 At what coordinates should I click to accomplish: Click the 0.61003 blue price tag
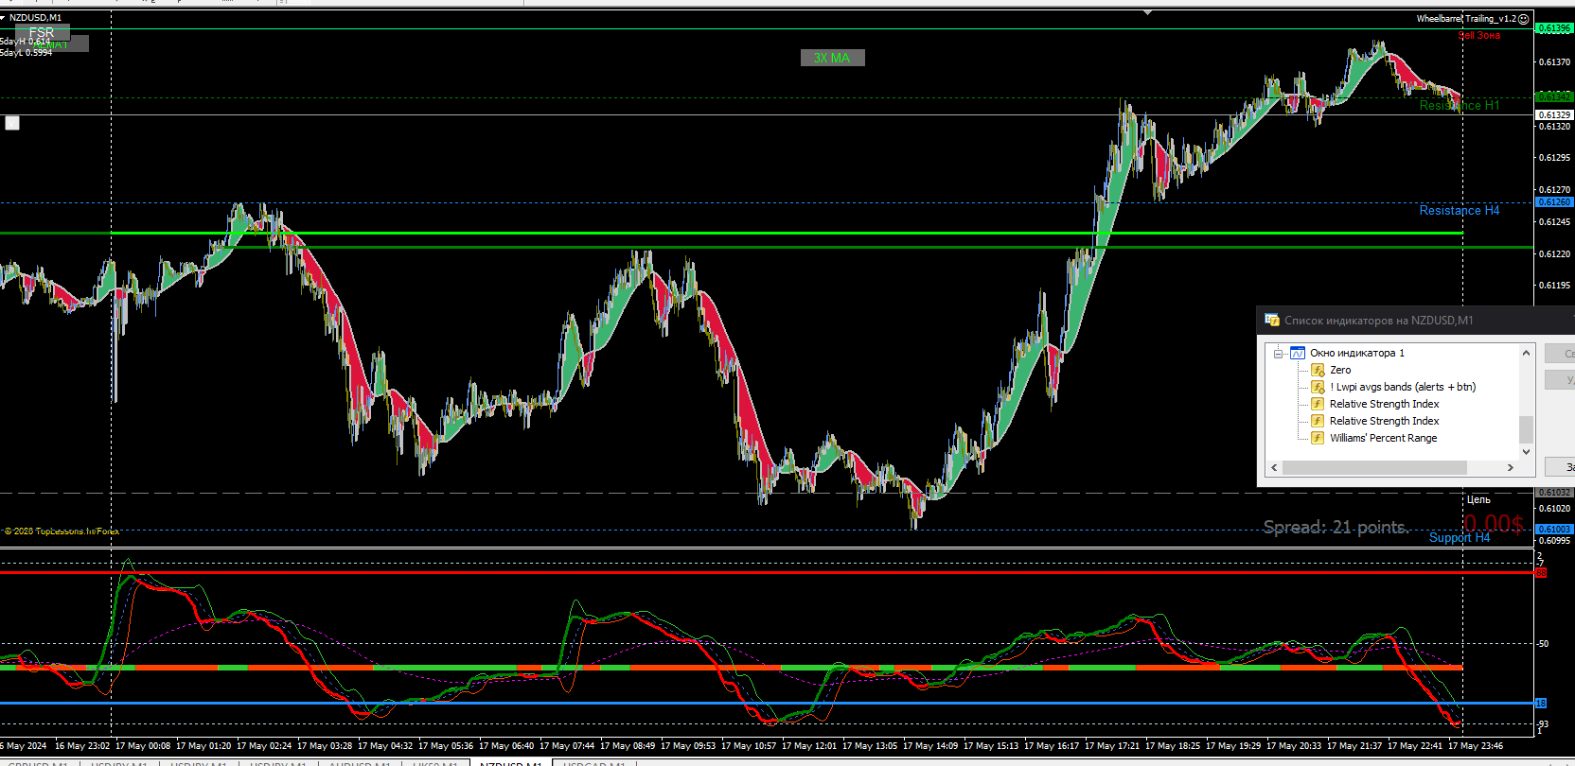click(x=1554, y=529)
